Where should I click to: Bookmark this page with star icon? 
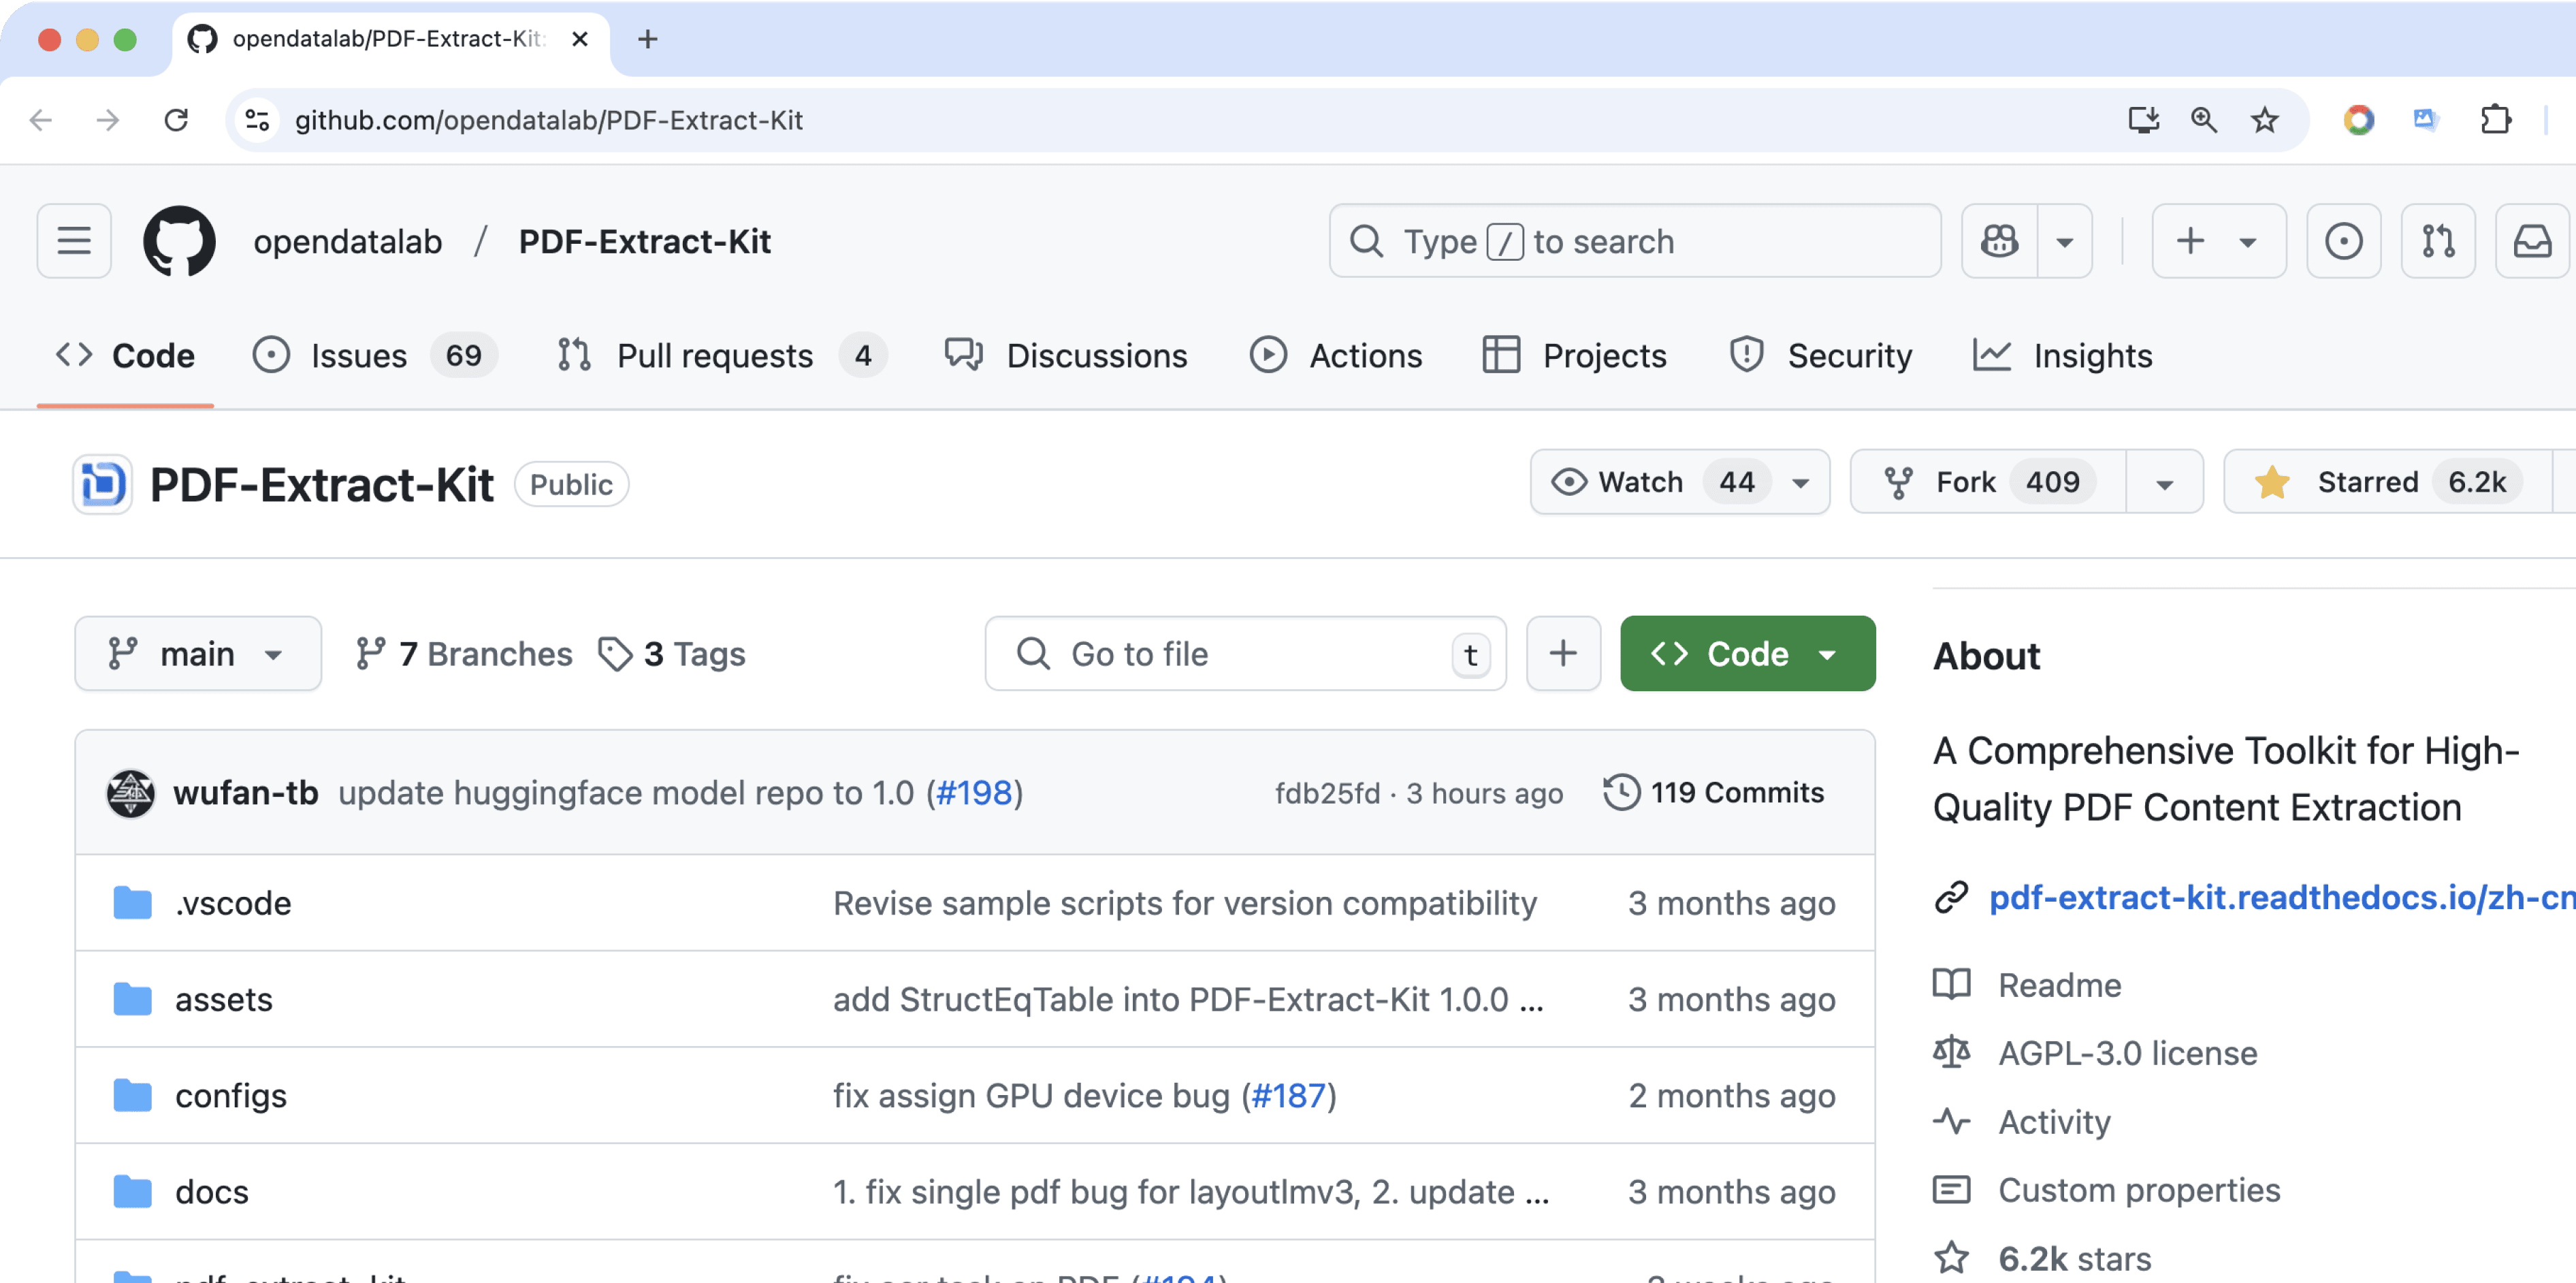point(2264,120)
